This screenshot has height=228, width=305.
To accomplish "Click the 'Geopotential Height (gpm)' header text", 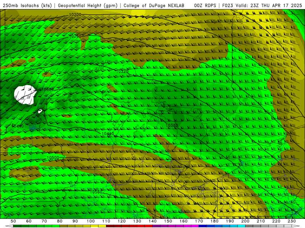I will 88,6.
